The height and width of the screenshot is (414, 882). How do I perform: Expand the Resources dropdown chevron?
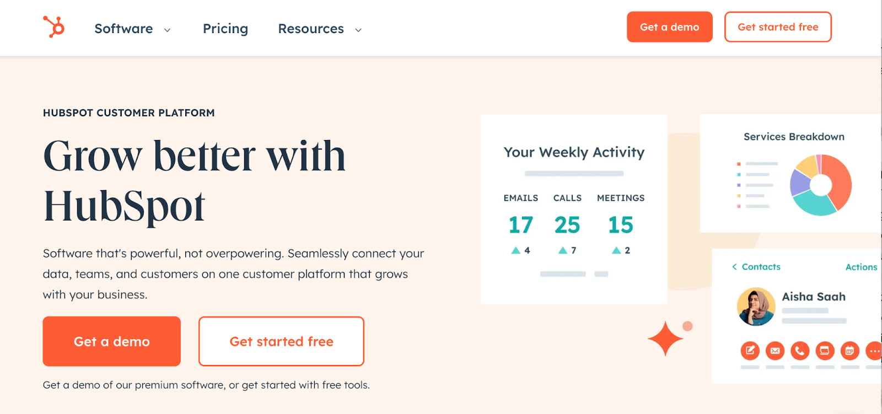pos(358,30)
